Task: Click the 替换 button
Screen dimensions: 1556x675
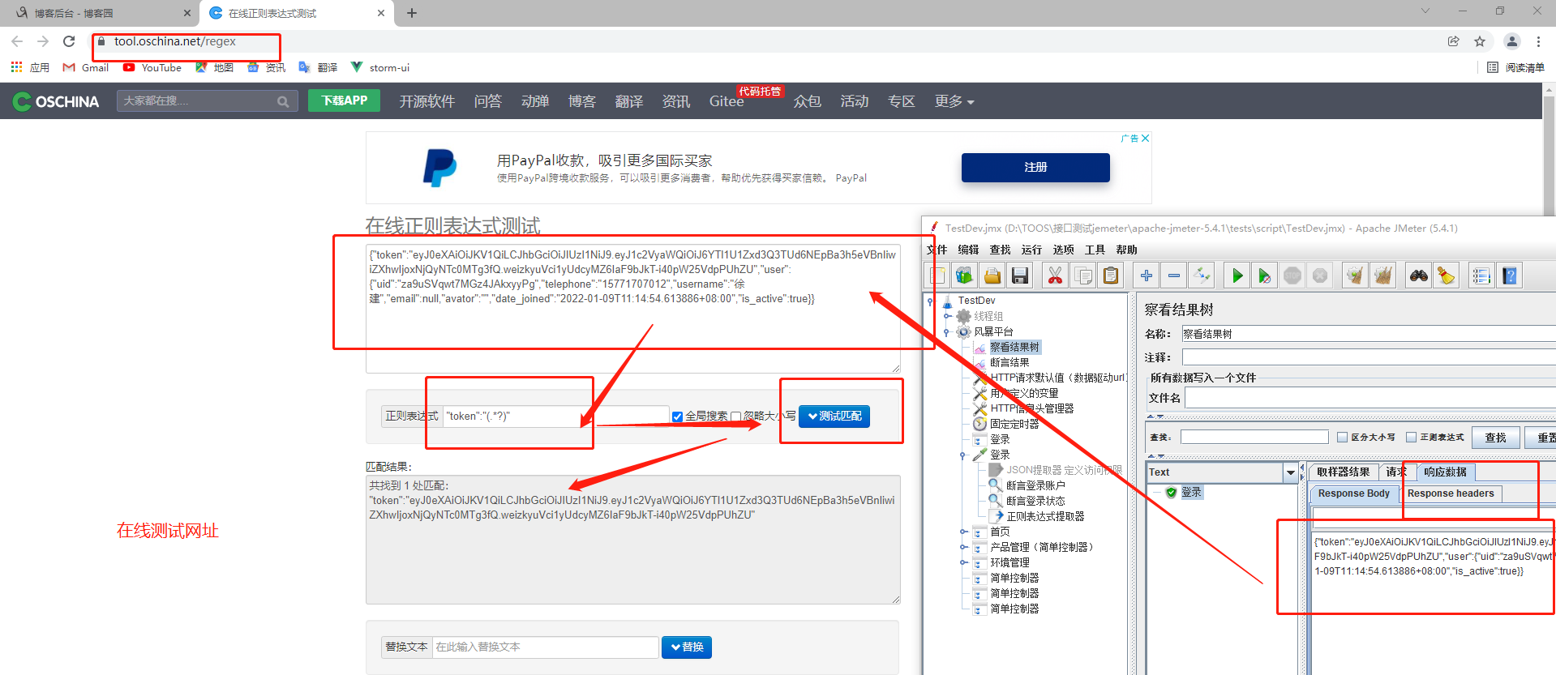Action: pos(687,647)
